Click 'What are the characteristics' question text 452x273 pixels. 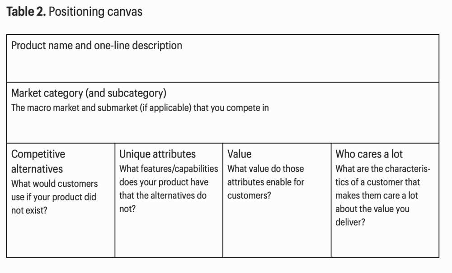coord(383,169)
